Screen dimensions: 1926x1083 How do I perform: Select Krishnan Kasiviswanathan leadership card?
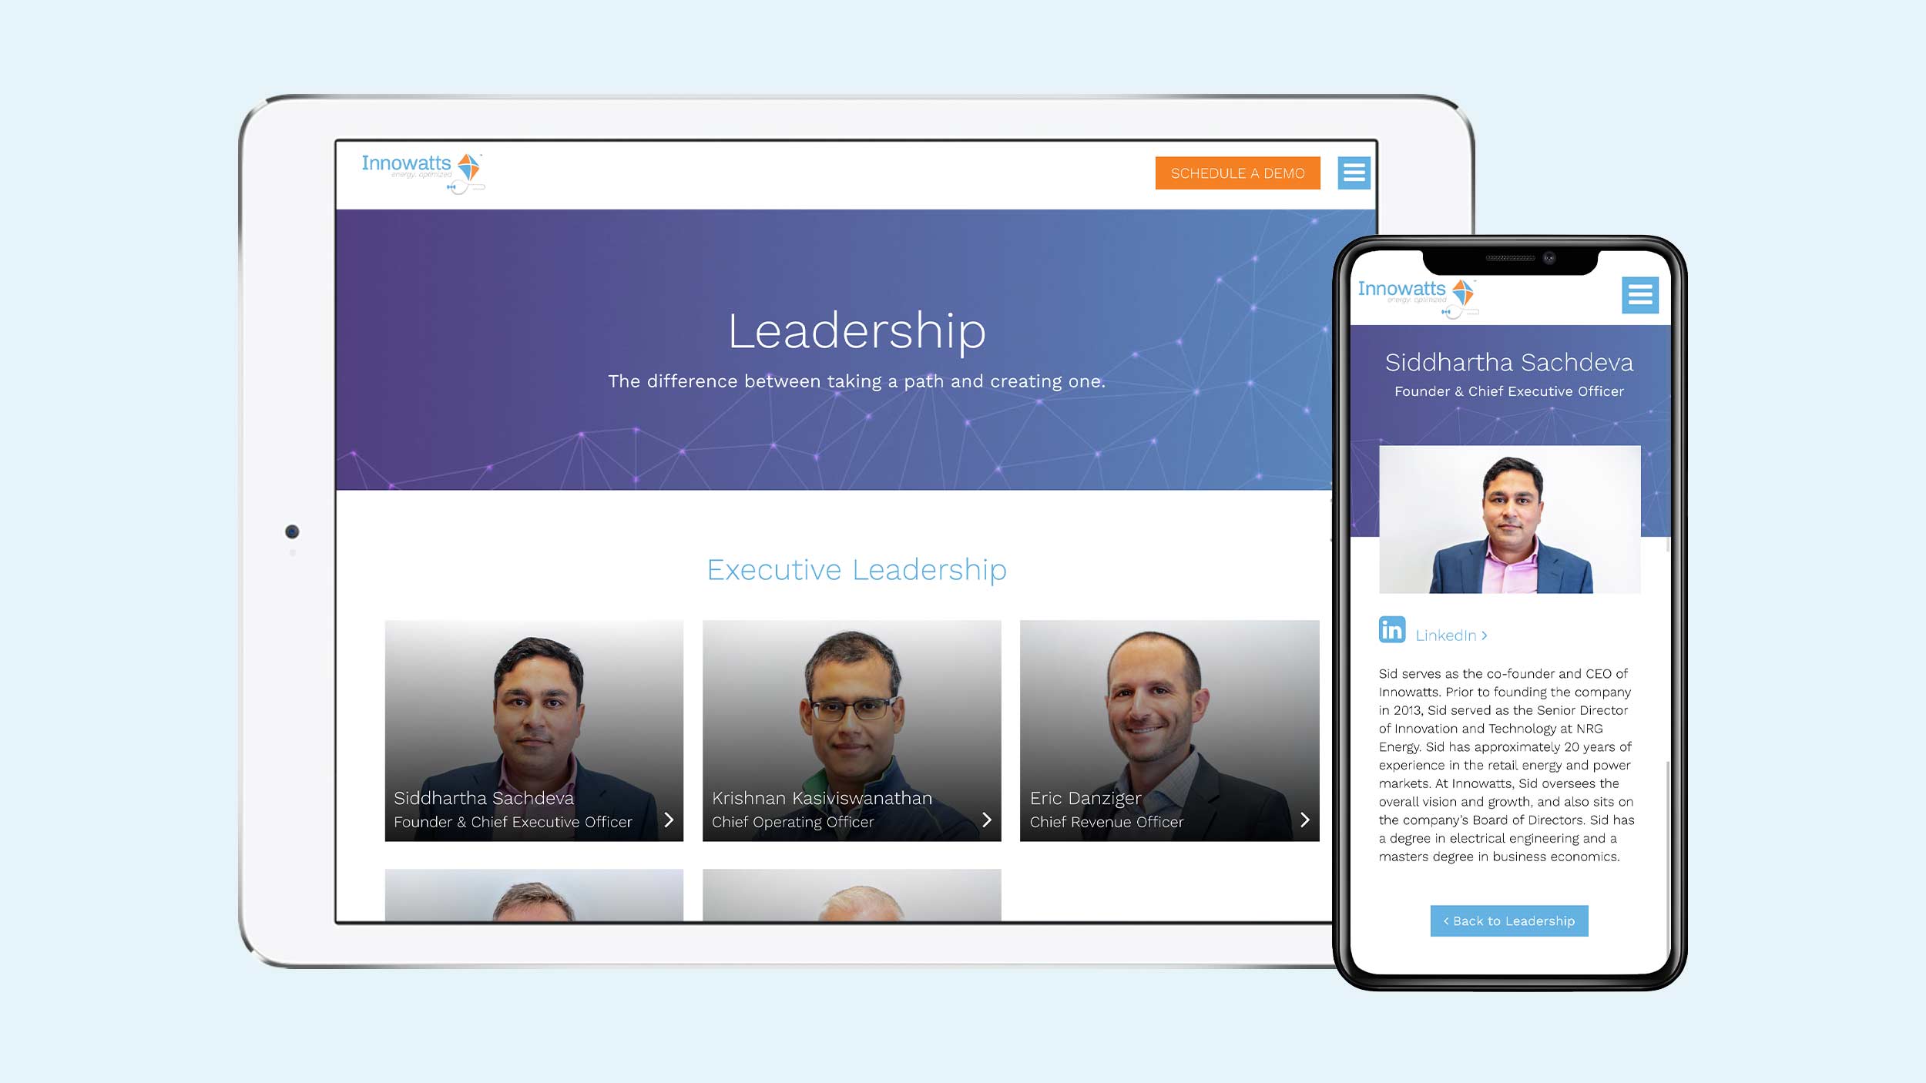tap(851, 731)
